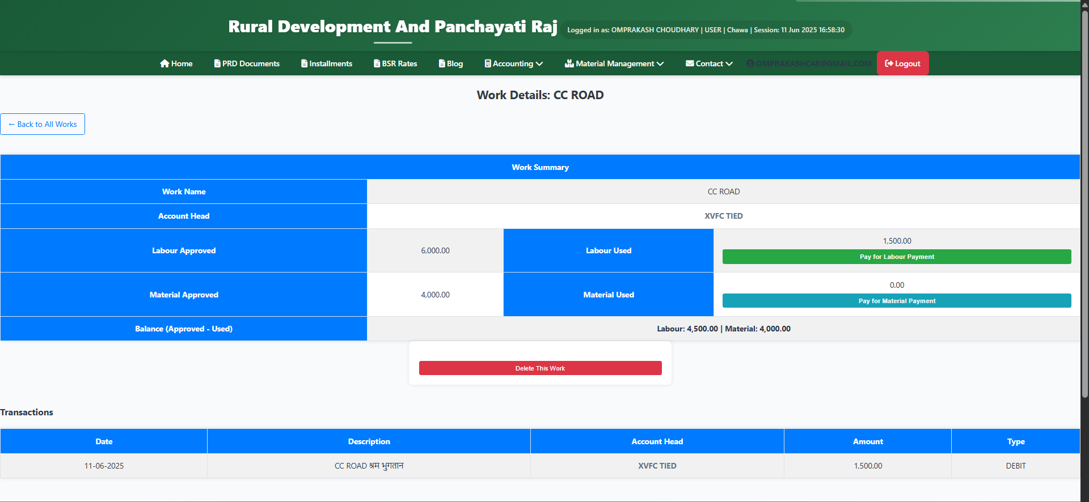This screenshot has width=1089, height=502.
Task: Click the PRD Documents file icon
Action: tap(217, 63)
